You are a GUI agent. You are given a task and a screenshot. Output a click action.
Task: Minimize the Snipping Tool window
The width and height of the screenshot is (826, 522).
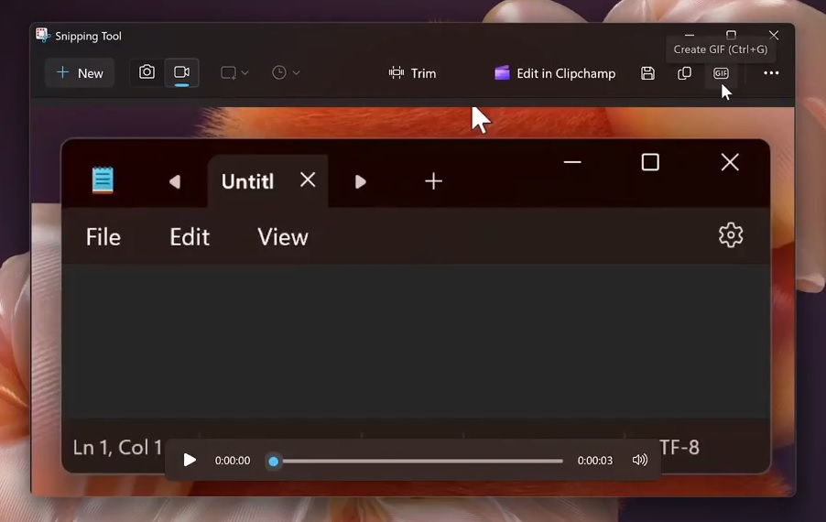click(x=689, y=36)
